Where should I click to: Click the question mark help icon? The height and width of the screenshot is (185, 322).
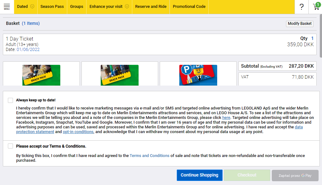click(301, 7)
